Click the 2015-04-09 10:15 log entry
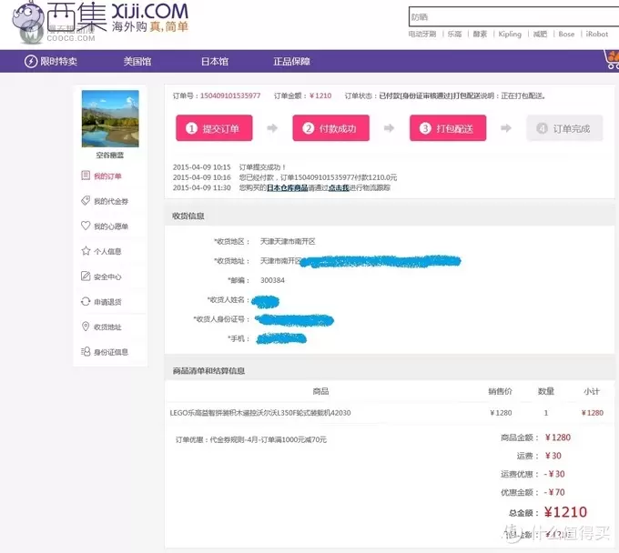The height and width of the screenshot is (553, 619). click(229, 166)
